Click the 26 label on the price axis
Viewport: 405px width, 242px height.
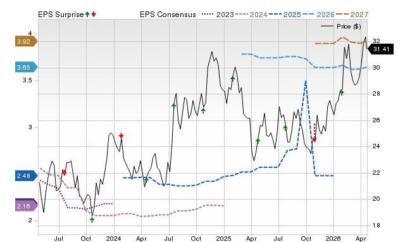[x=377, y=120]
